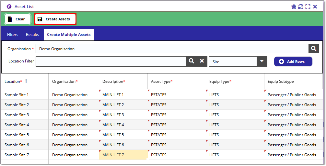Viewport: 326px width, 166px height.
Task: Select the Sample Site 6 cell
Action: 25,145
